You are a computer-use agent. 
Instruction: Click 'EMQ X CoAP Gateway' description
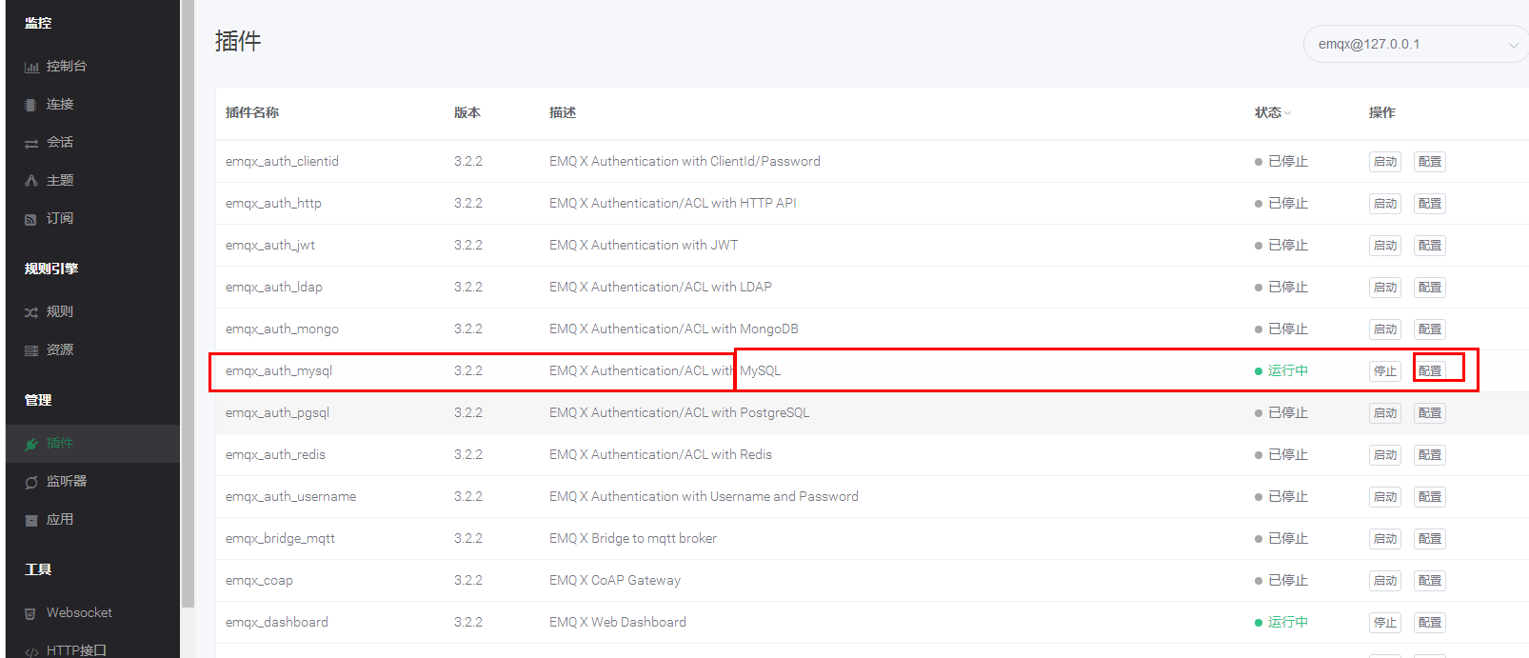615,581
